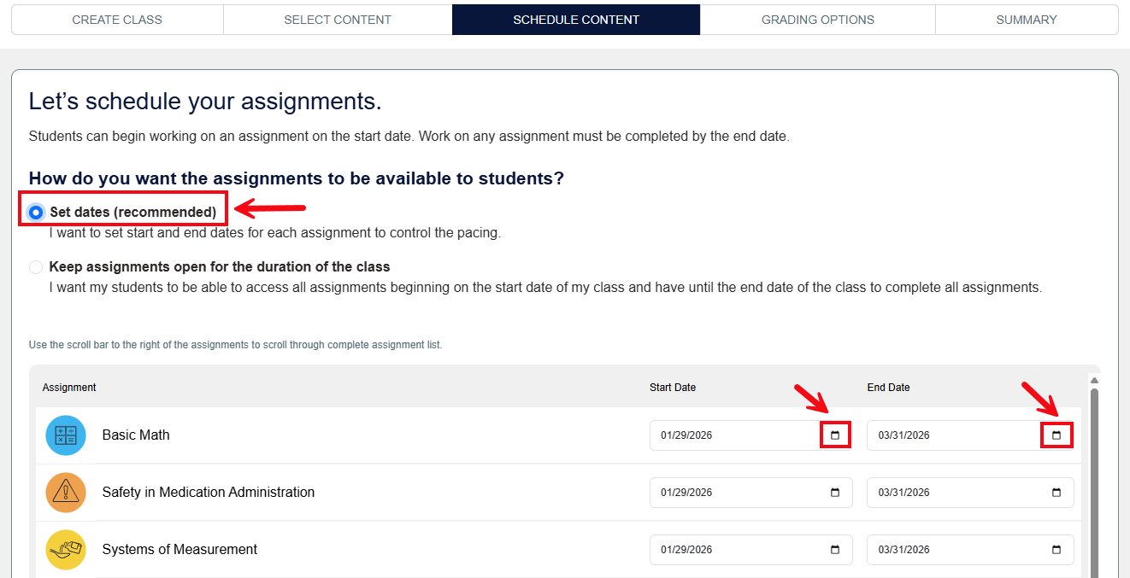Open the Systems of Measurement end date calendar

click(x=1056, y=549)
